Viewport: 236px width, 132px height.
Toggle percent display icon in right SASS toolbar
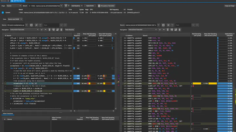pos(168,25)
